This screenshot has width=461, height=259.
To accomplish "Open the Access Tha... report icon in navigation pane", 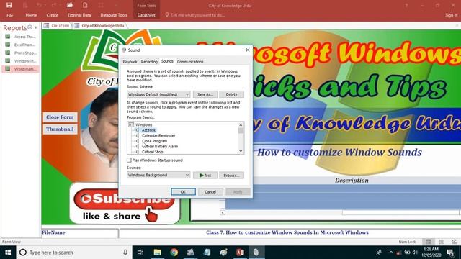I will point(8,37).
